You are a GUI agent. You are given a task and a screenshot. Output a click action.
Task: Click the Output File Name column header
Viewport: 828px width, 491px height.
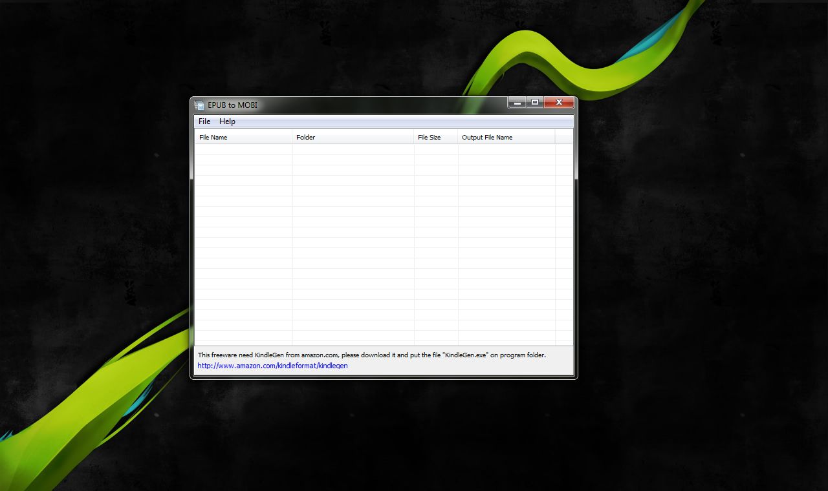(507, 137)
